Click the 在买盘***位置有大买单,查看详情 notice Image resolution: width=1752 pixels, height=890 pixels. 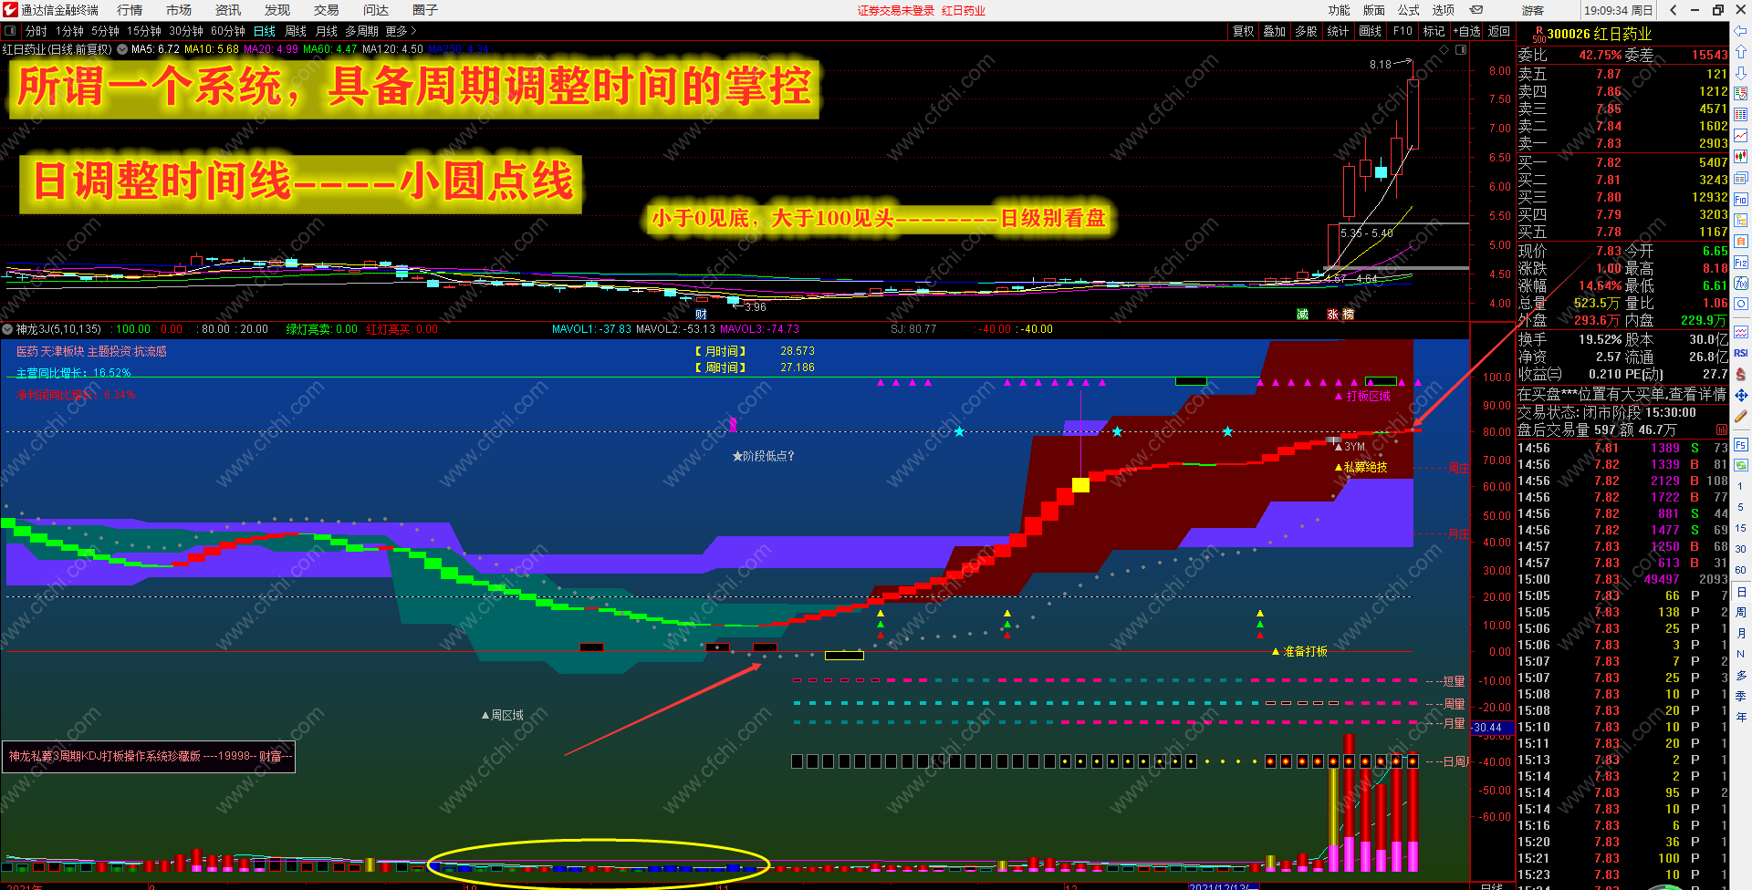point(1622,394)
